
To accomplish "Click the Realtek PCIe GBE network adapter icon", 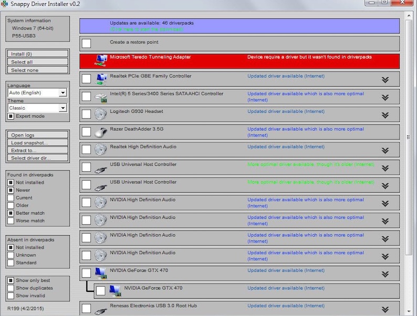I will click(x=100, y=79).
